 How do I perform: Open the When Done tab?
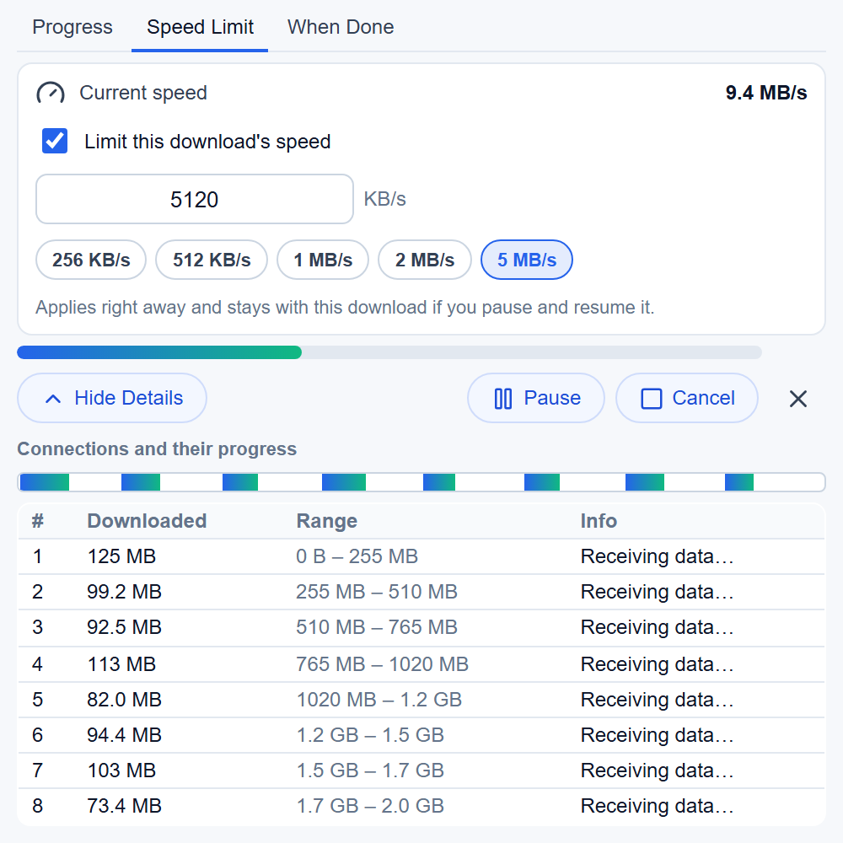point(341,27)
